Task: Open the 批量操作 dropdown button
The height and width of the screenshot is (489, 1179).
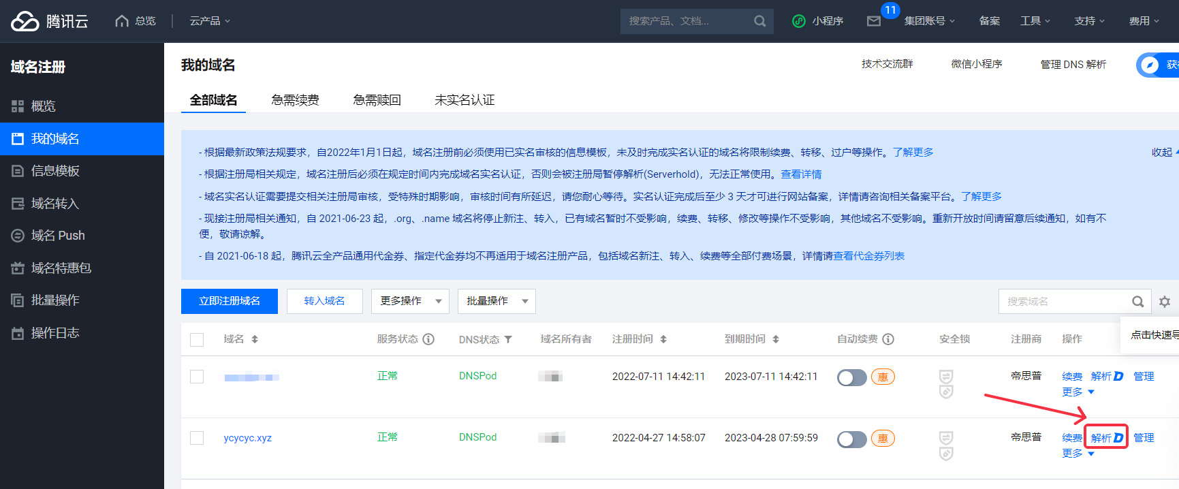Action: point(497,301)
